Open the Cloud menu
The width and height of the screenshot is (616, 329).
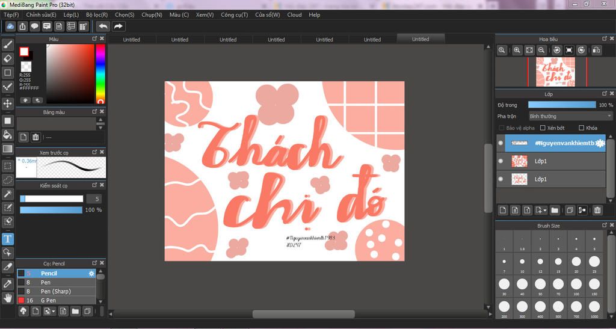(294, 14)
